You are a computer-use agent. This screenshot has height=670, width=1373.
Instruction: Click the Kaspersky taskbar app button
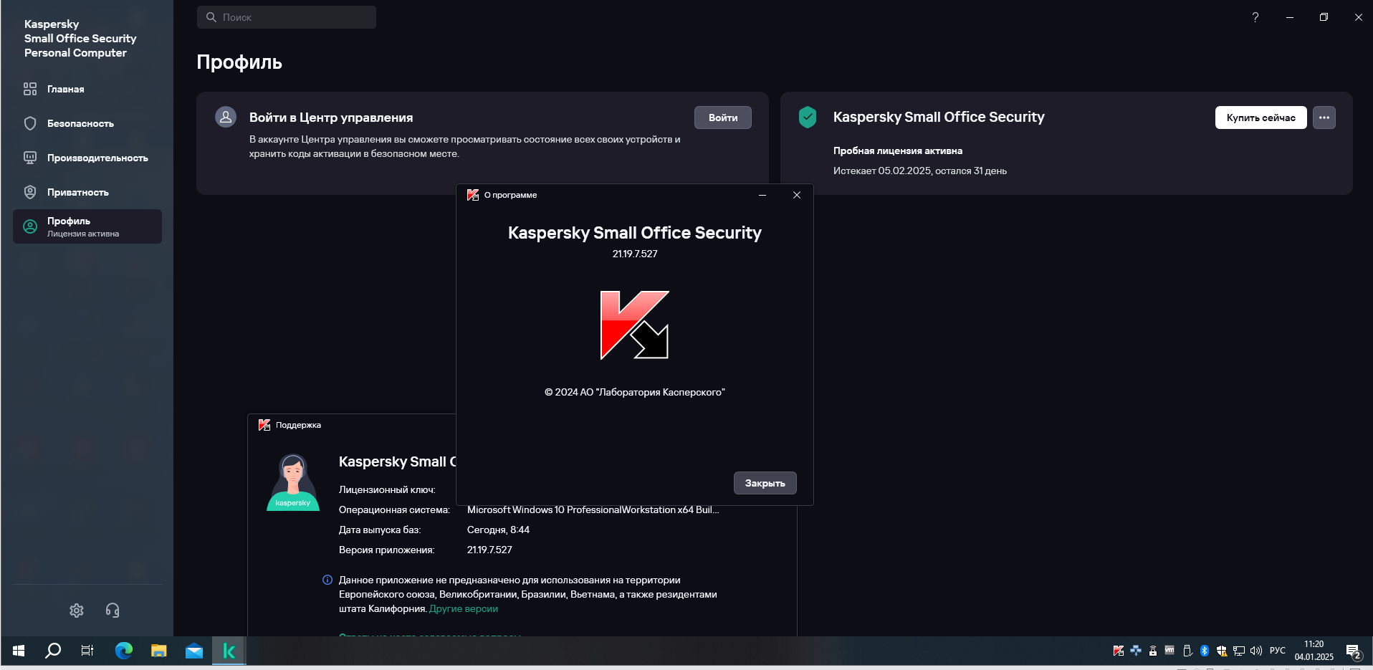click(229, 651)
